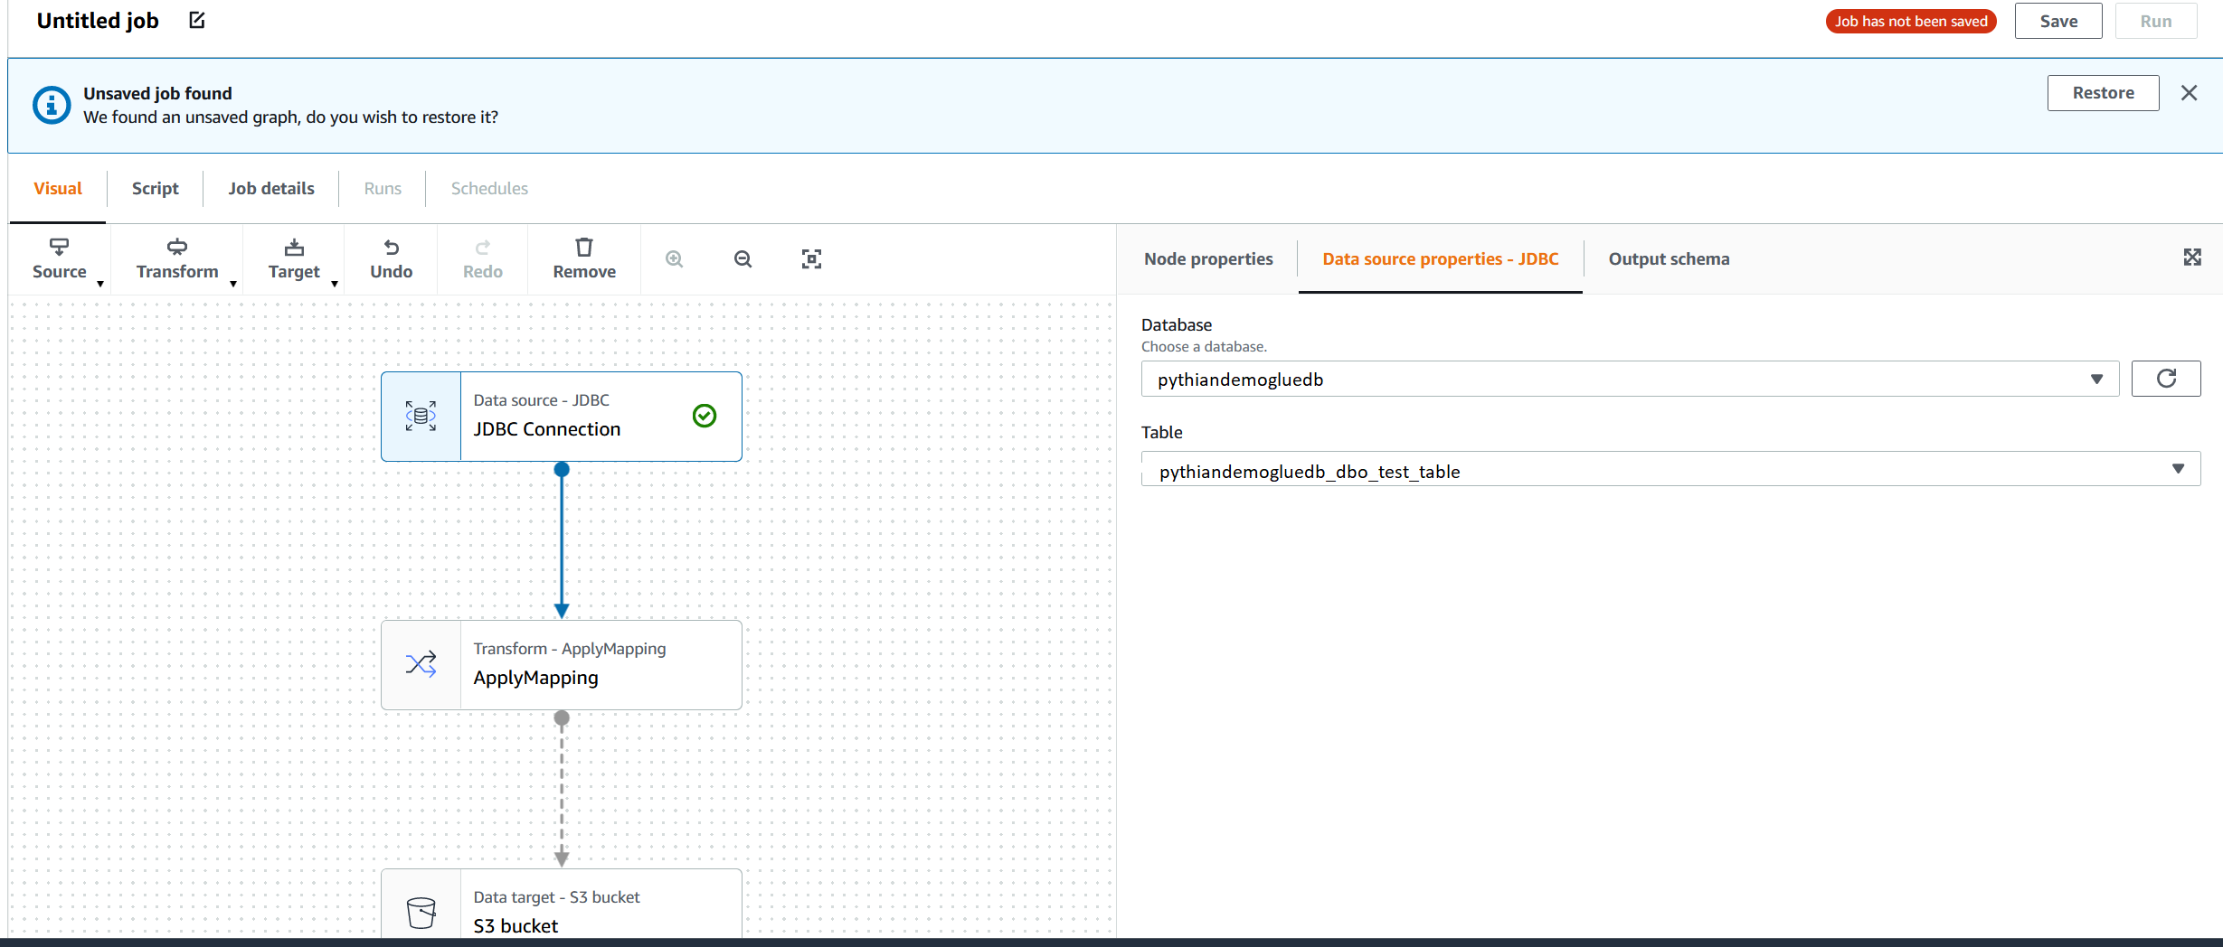2223x947 pixels.
Task: Click the zoom out magnifier icon
Action: click(x=743, y=259)
